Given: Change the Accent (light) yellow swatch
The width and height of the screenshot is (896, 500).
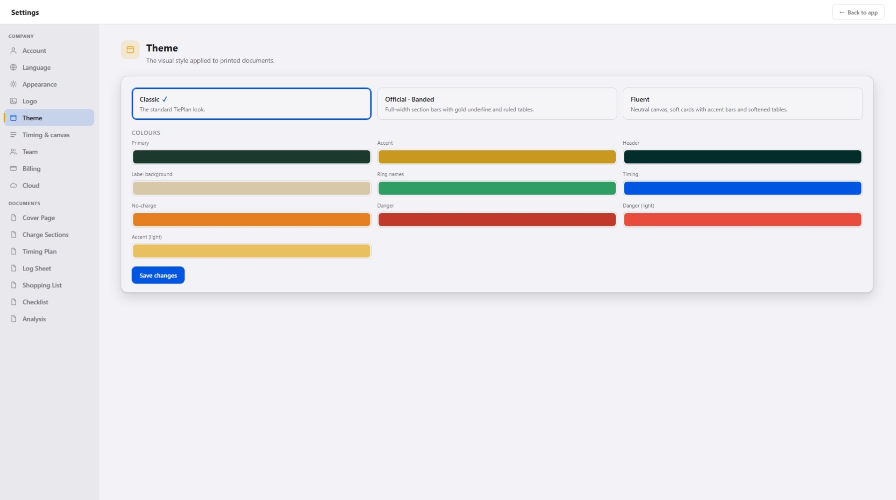Looking at the screenshot, I should (251, 251).
